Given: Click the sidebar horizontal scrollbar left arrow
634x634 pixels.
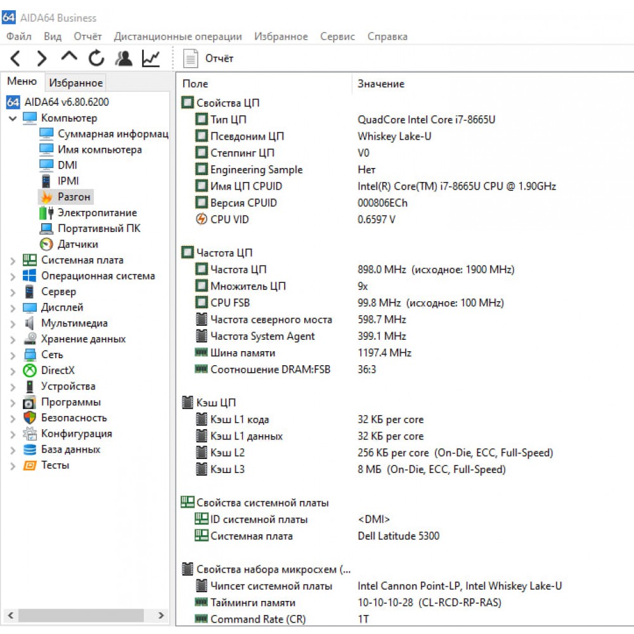Looking at the screenshot, I should click(11, 616).
